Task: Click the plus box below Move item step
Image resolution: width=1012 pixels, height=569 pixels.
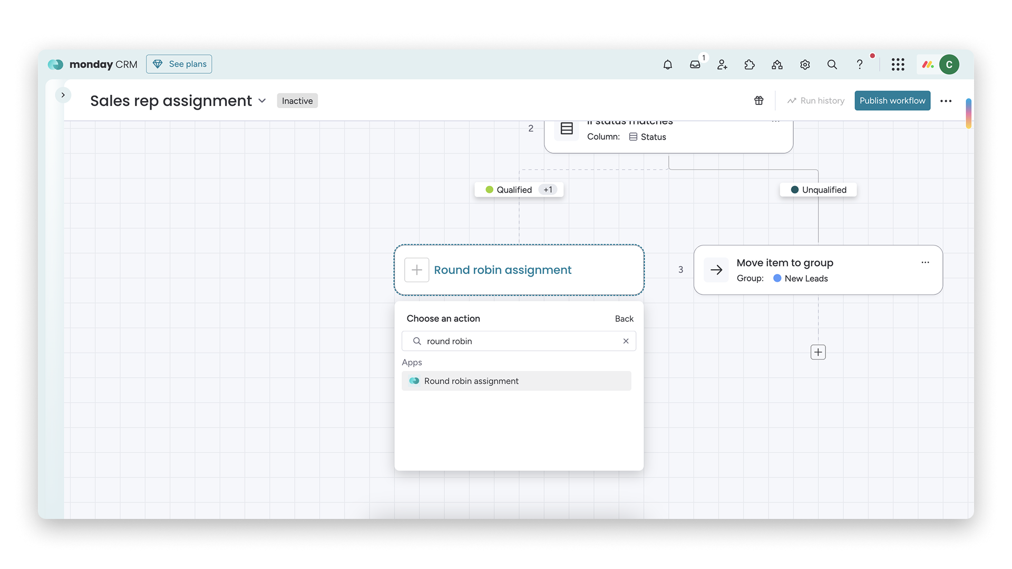Action: coord(818,352)
